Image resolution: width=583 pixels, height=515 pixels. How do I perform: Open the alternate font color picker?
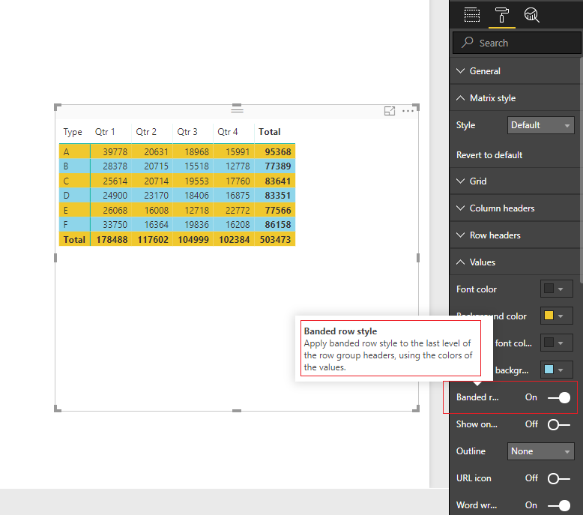click(x=556, y=343)
